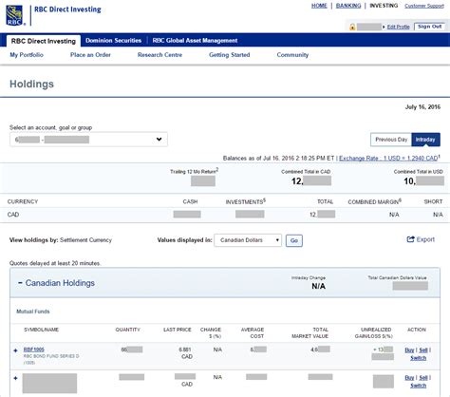Click the COMBINED MARGIN column header
450x397 pixels.
click(374, 201)
